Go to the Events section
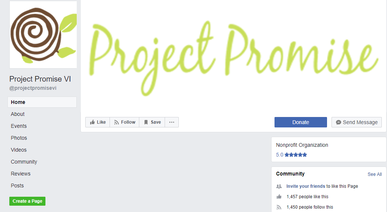 [x=19, y=126]
